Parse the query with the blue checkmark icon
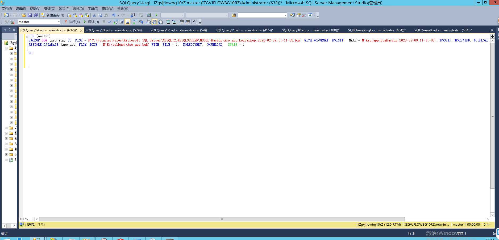 (110, 22)
